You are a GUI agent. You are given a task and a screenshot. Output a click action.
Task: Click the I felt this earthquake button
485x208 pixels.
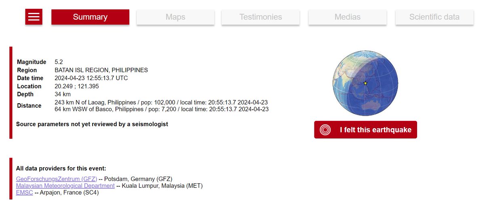(x=365, y=130)
